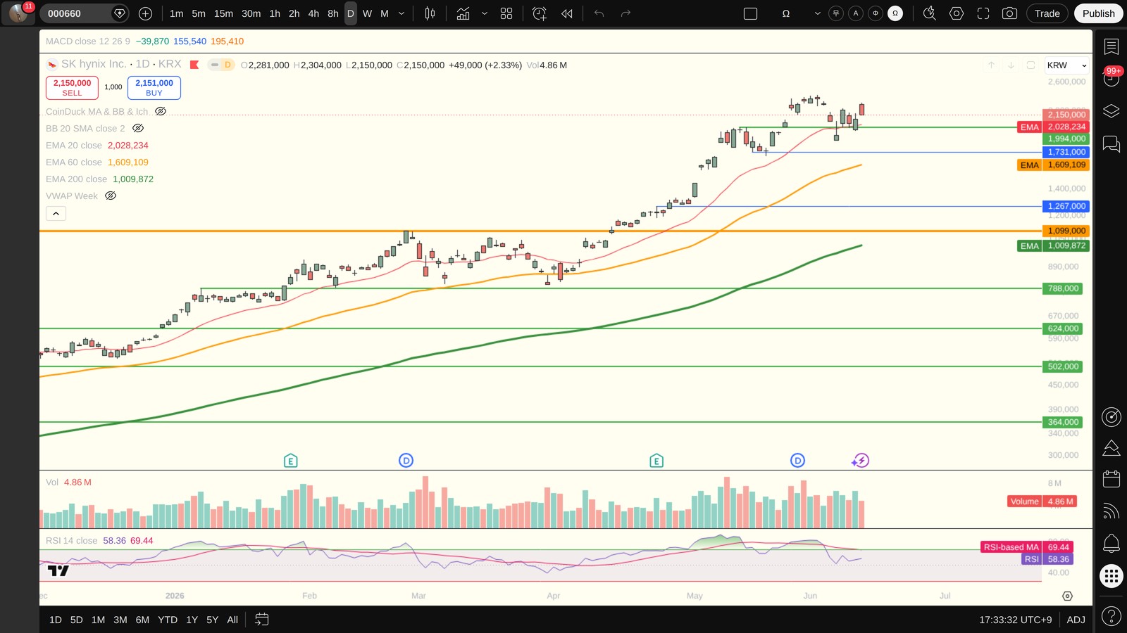Image resolution: width=1127 pixels, height=633 pixels.
Task: Collapse the indicator legend list
Action: pos(56,213)
